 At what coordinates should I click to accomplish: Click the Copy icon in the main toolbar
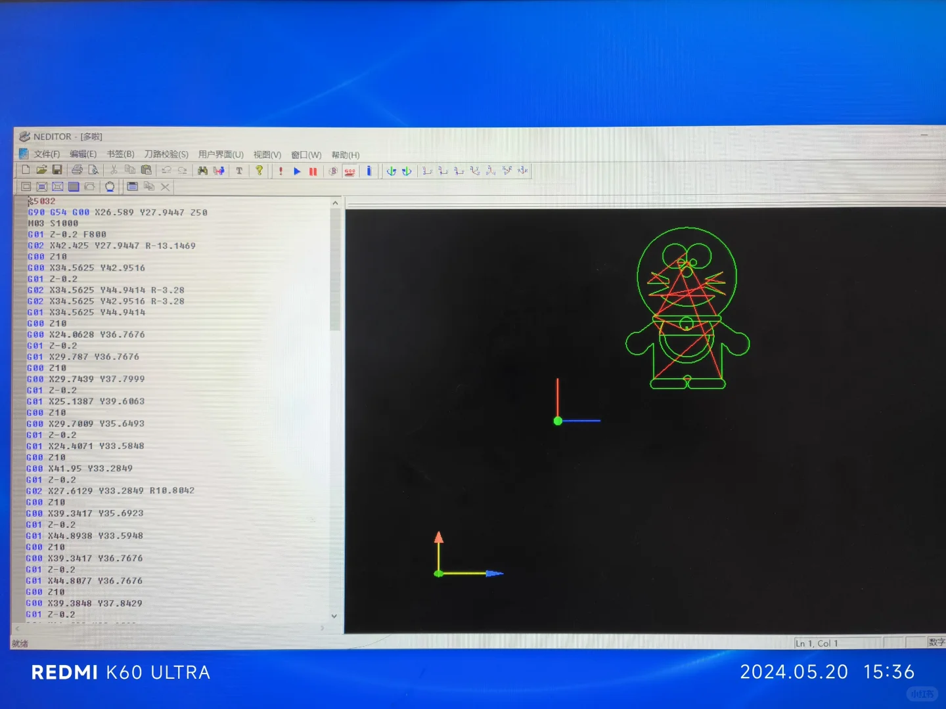130,170
